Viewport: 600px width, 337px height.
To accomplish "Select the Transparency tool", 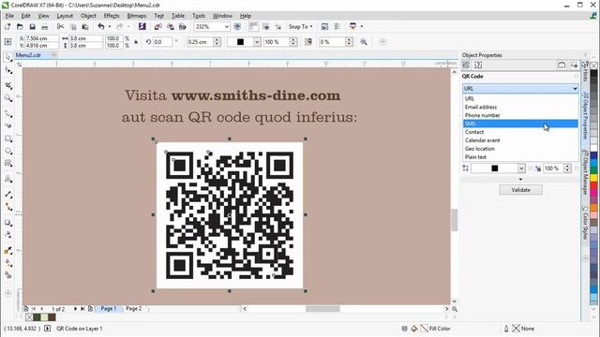I will tap(8, 235).
